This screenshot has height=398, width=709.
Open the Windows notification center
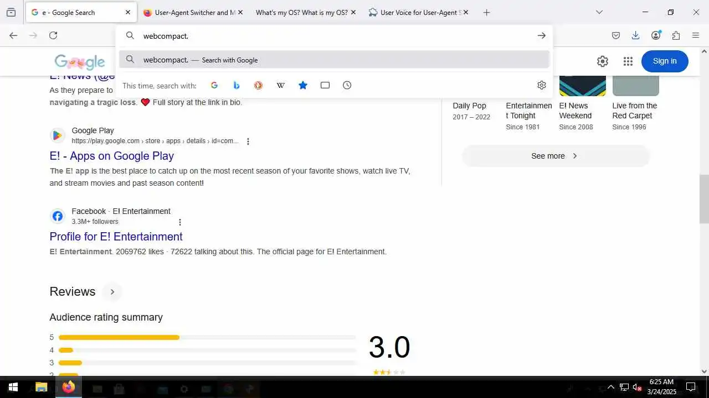click(x=691, y=387)
